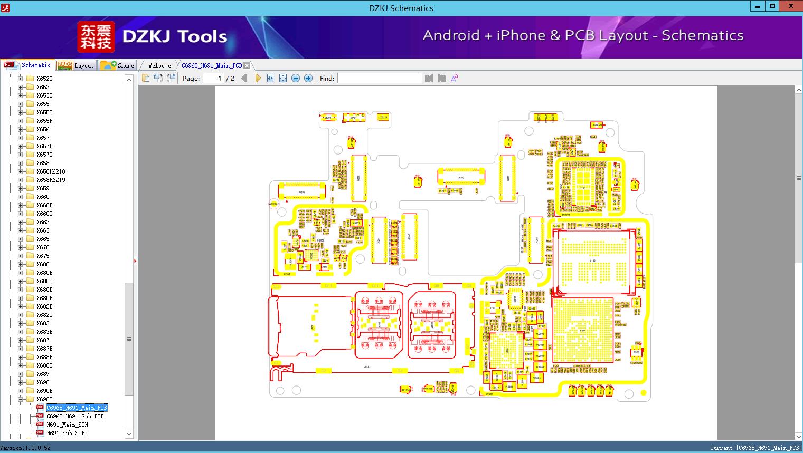Go to the next page arrow
The width and height of the screenshot is (803, 453).
(258, 78)
